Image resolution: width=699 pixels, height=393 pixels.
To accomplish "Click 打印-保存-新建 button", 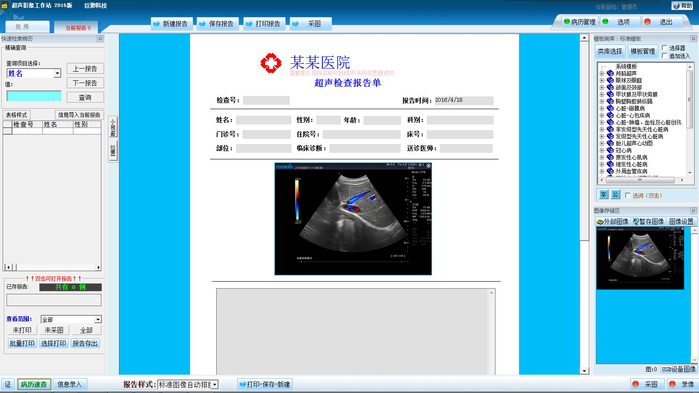I will [x=265, y=384].
